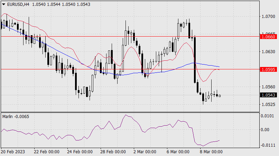
Task: Select the 22 Feb 00:00 time marker
Action: 47,152
